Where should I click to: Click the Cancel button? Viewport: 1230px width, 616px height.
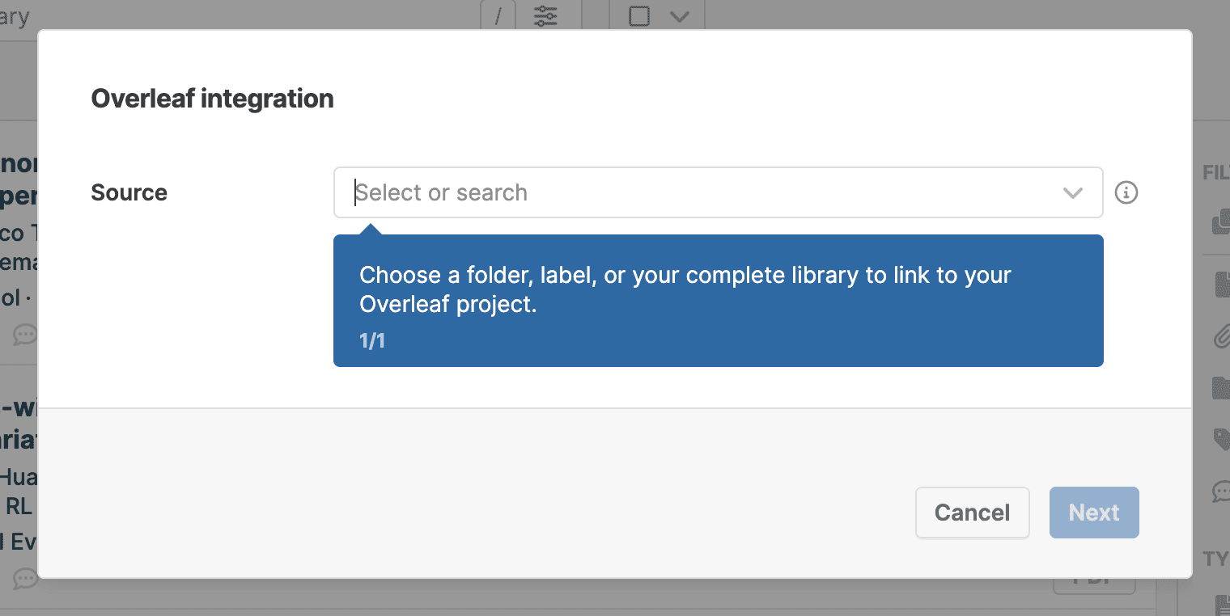click(x=972, y=513)
